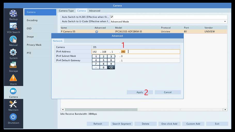The image size is (235, 132).
Task: Click the Advanced gear icon for camera row
Action: coord(97,32)
